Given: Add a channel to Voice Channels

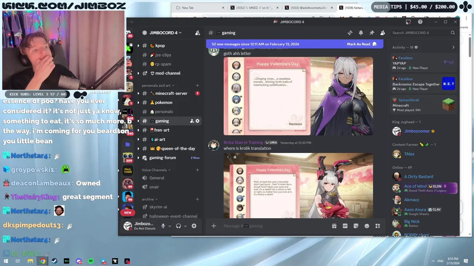Looking at the screenshot, I should coord(197,170).
